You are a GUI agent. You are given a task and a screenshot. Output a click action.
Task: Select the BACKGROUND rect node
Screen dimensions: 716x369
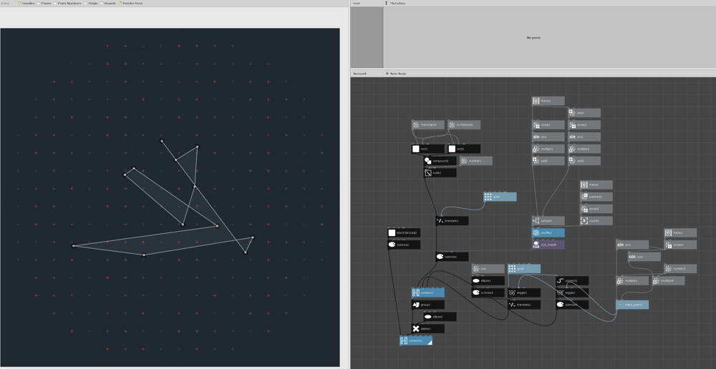coord(404,232)
